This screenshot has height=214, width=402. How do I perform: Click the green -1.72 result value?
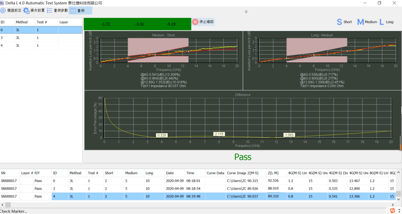[x=105, y=24]
